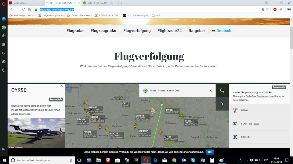Image resolution: width=293 pixels, height=164 pixels.
Task: Open blocked ads counter badge
Action: coord(262,9)
